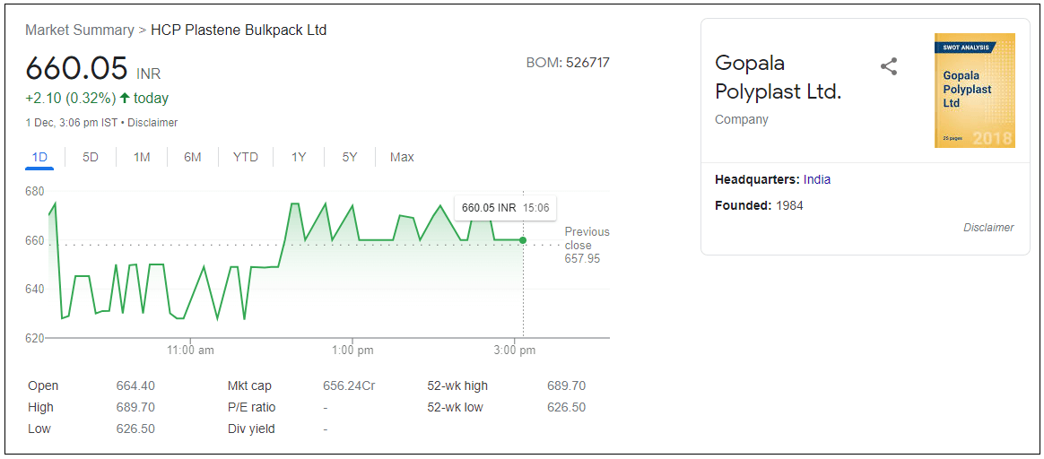Click the Previous close 657.95 label

click(587, 246)
